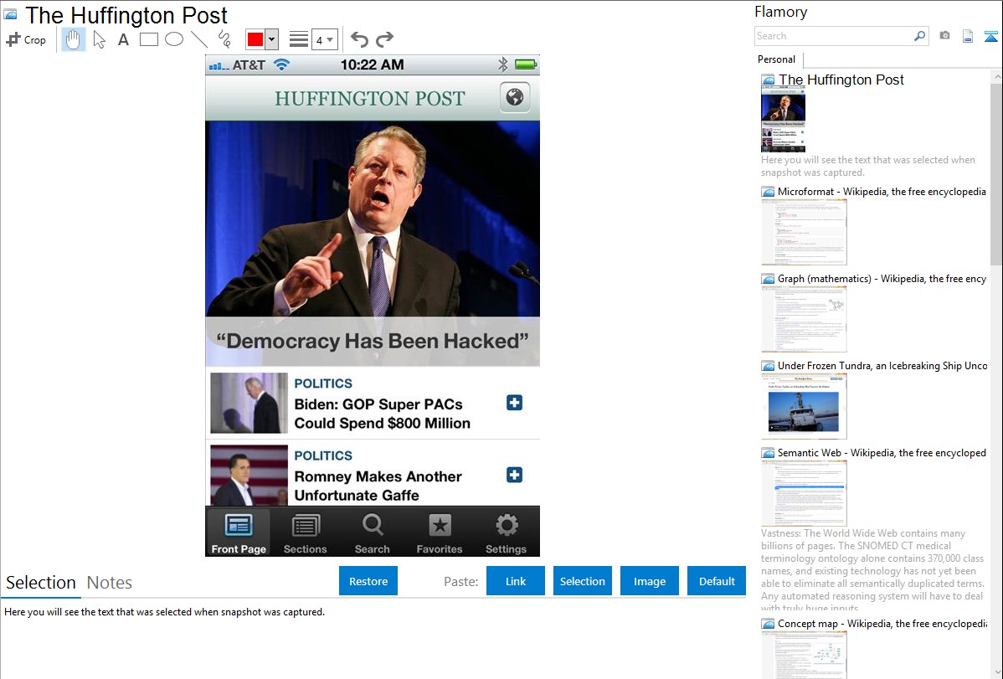The height and width of the screenshot is (679, 1003).
Task: Open the line width dropdown showing 4
Action: [325, 39]
